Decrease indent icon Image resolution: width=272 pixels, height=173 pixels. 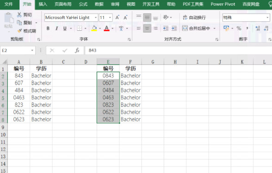click(x=166, y=28)
